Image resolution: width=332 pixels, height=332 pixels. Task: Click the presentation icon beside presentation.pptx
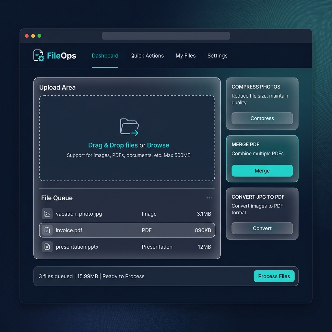point(47,247)
